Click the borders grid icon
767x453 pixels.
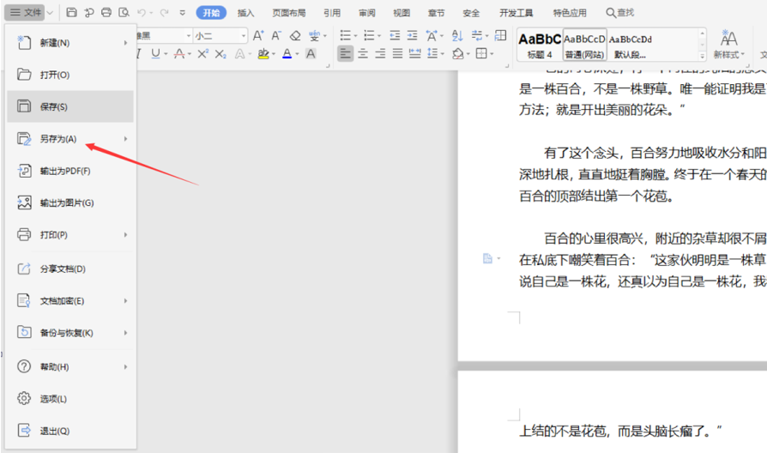coord(481,54)
